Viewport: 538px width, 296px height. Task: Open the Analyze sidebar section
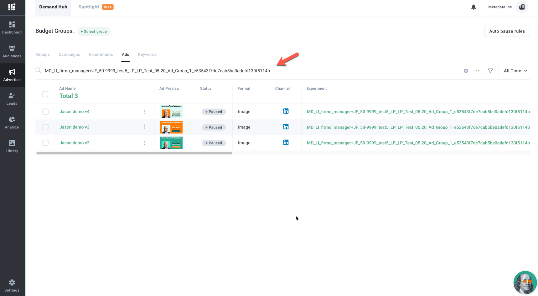click(x=12, y=123)
